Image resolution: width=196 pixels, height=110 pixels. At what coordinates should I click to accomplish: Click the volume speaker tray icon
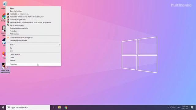coord(174,108)
